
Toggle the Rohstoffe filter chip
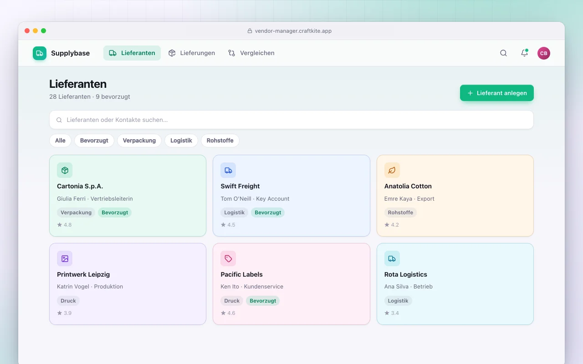click(x=220, y=141)
